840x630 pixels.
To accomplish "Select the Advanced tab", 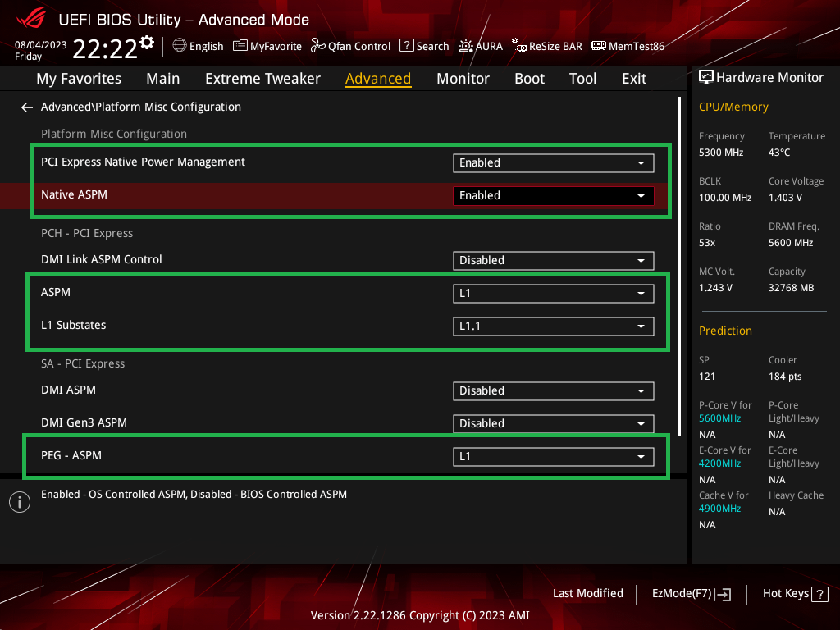I will [x=378, y=79].
